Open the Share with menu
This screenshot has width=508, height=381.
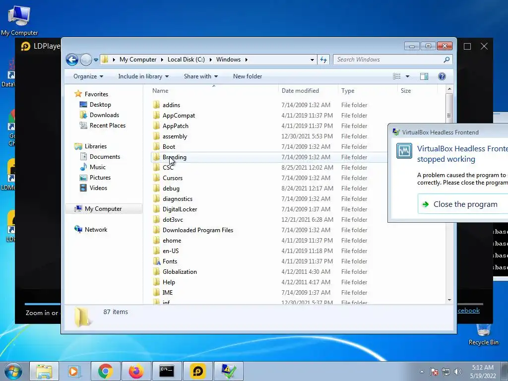(201, 76)
